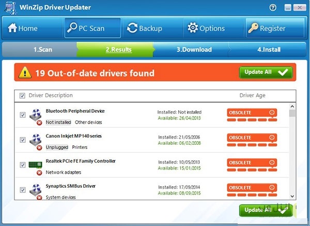The image size is (310, 226).
Task: Click info icon on Bluetooth OBSOLETE badge
Action: (x=272, y=112)
